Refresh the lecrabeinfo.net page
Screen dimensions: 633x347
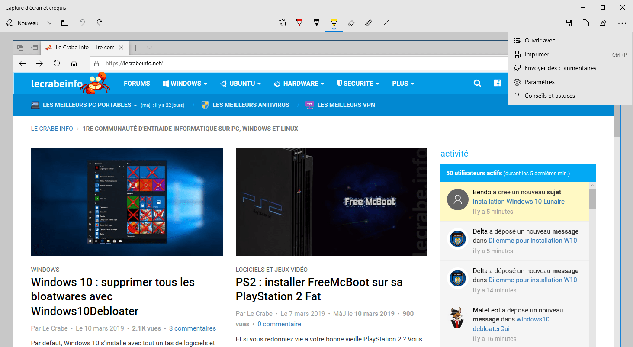57,63
